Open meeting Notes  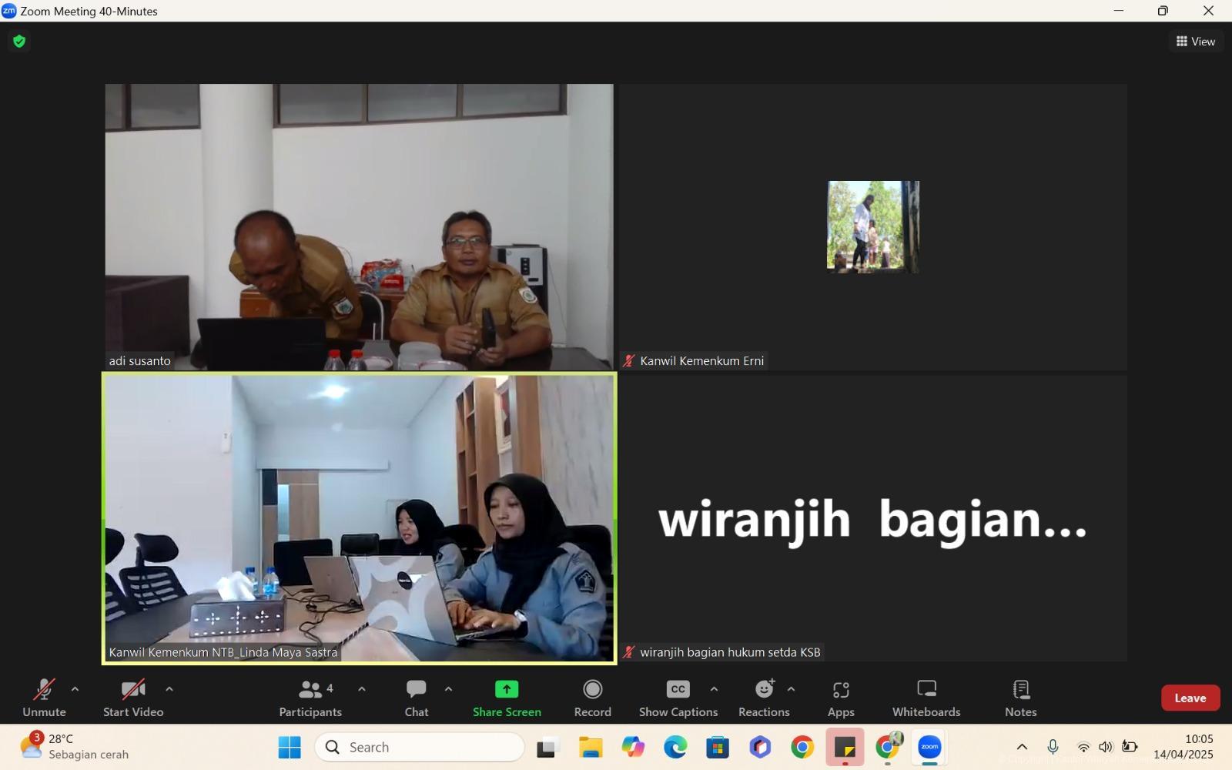[1020, 697]
